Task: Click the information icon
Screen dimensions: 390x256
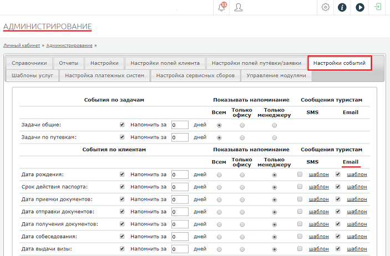Action: pos(342,7)
